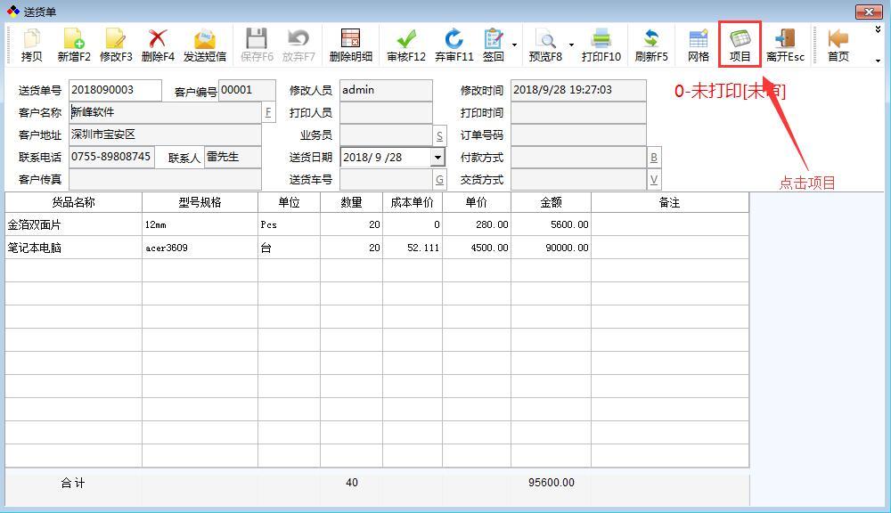
Task: Exit the form via 离开Esc
Action: (x=785, y=45)
